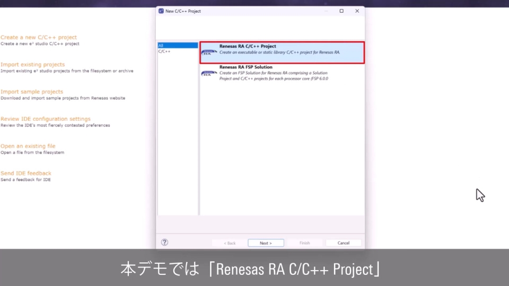Click the Renesas RA icon beside C/C++ Project
The height and width of the screenshot is (286, 509).
click(x=209, y=52)
